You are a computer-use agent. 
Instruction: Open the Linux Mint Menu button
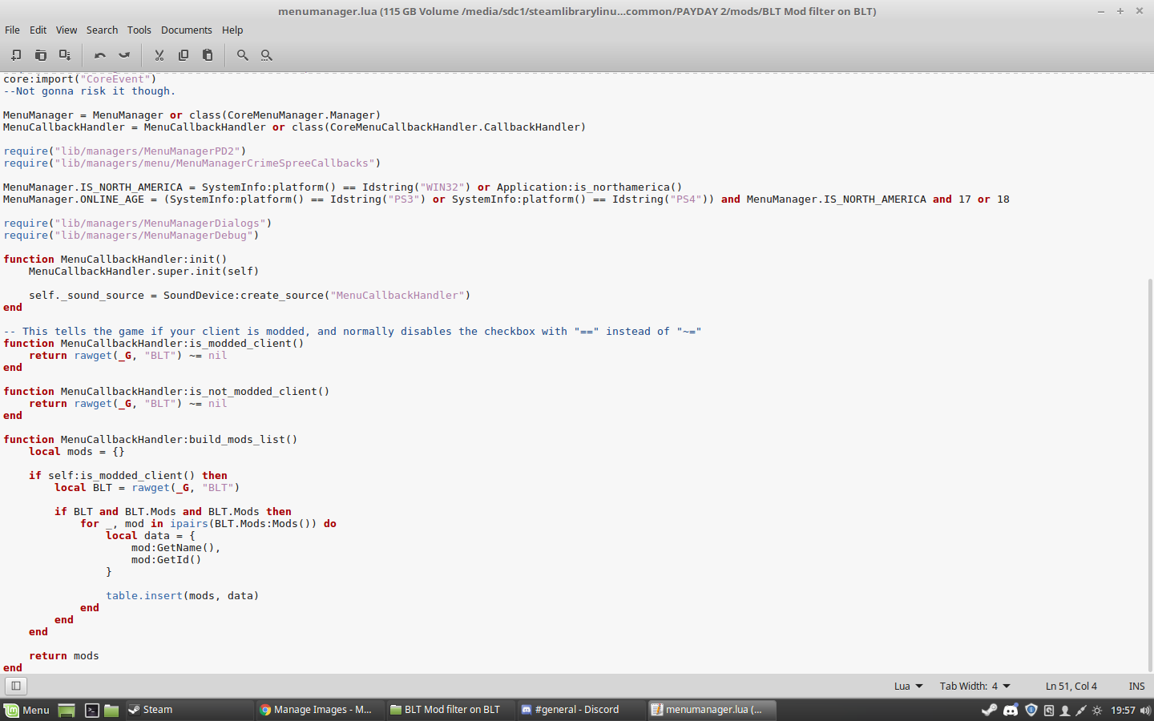[x=26, y=710]
